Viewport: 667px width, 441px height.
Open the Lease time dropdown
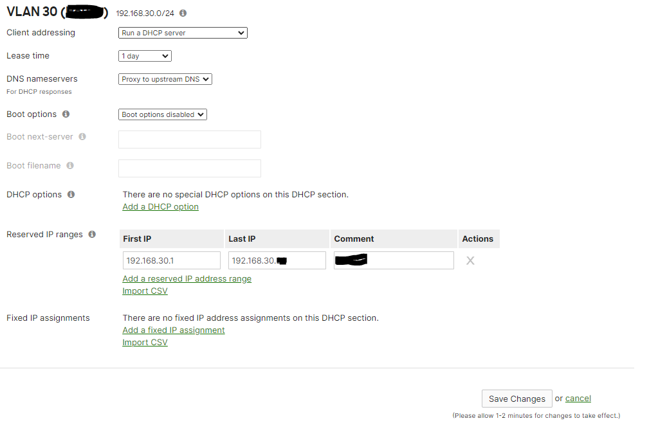(145, 56)
